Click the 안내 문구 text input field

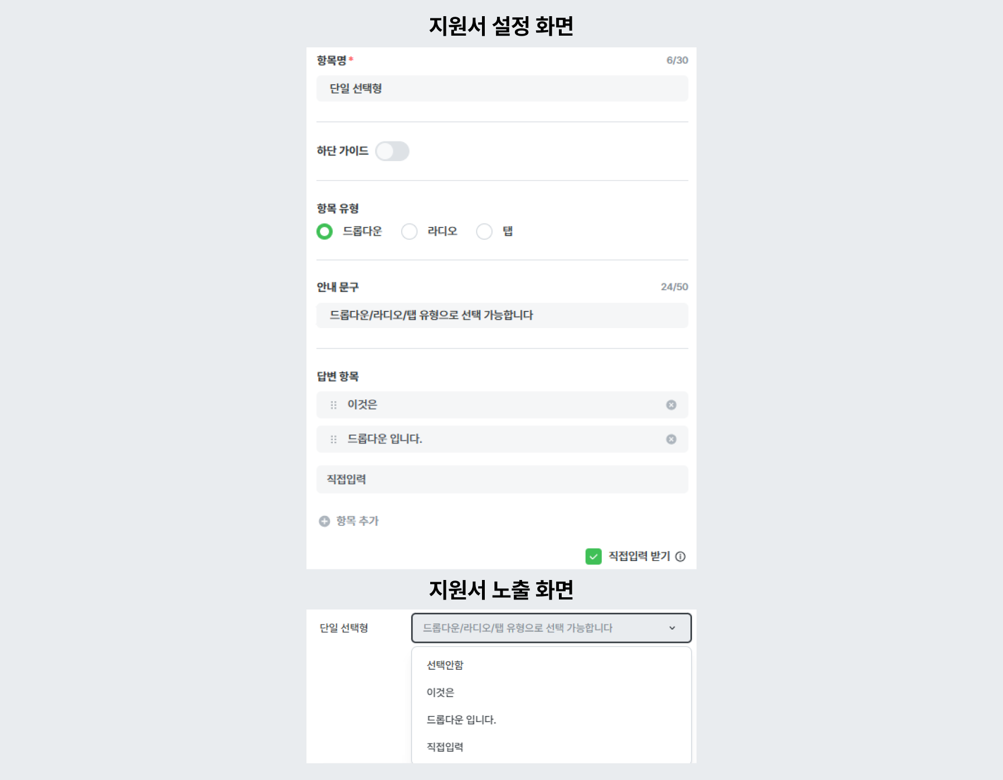[501, 315]
